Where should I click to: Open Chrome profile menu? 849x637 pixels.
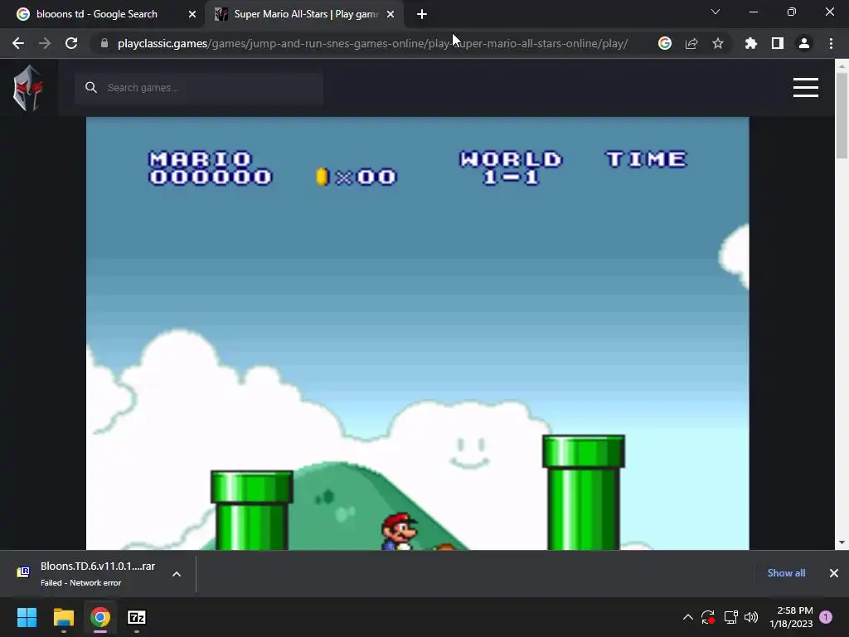(804, 43)
